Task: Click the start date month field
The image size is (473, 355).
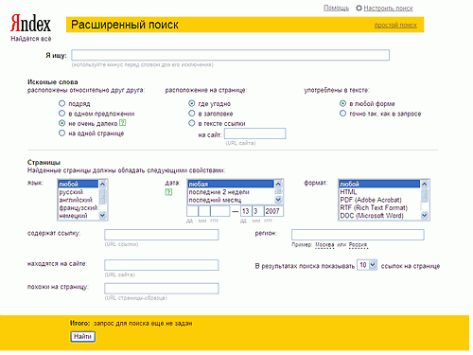Action: click(204, 211)
